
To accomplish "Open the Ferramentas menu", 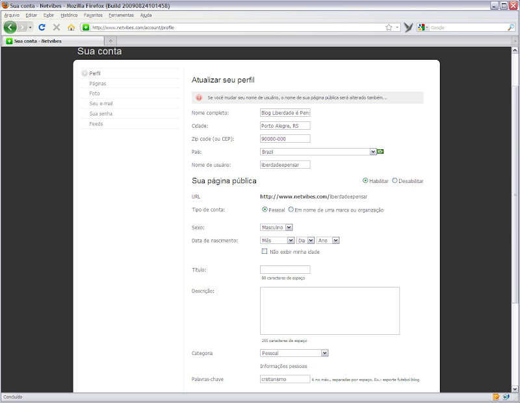I will pyautogui.click(x=122, y=15).
